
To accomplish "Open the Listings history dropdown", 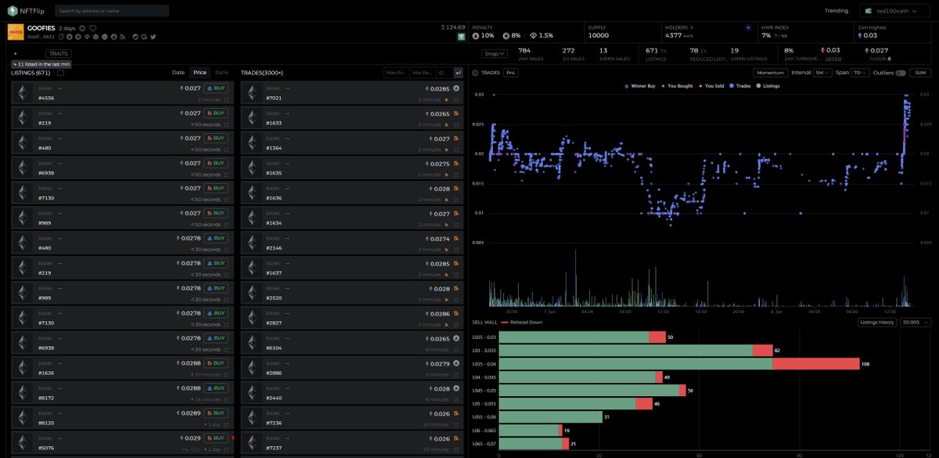I will click(x=877, y=322).
